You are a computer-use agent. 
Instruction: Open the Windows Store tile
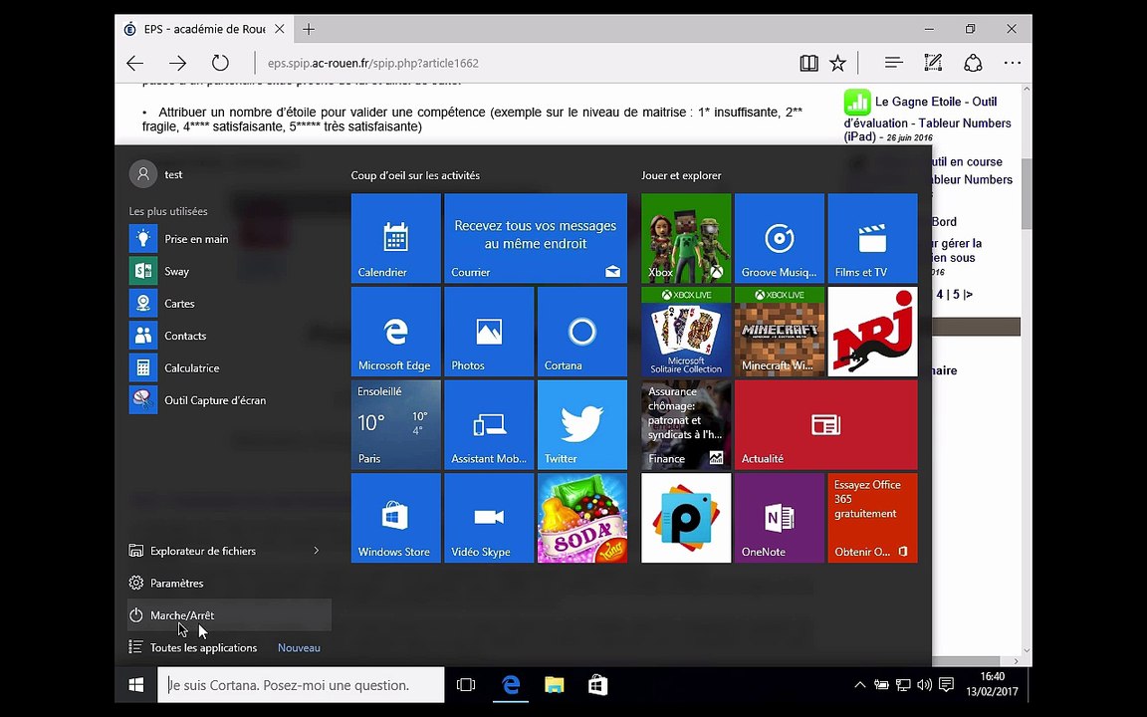[x=395, y=518]
